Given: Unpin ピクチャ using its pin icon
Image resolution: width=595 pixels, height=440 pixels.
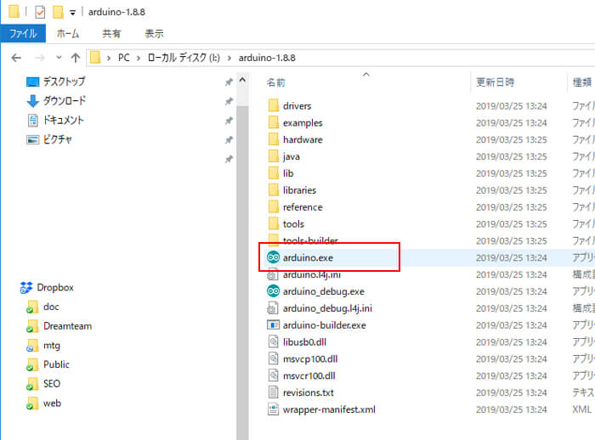Looking at the screenshot, I should [229, 140].
